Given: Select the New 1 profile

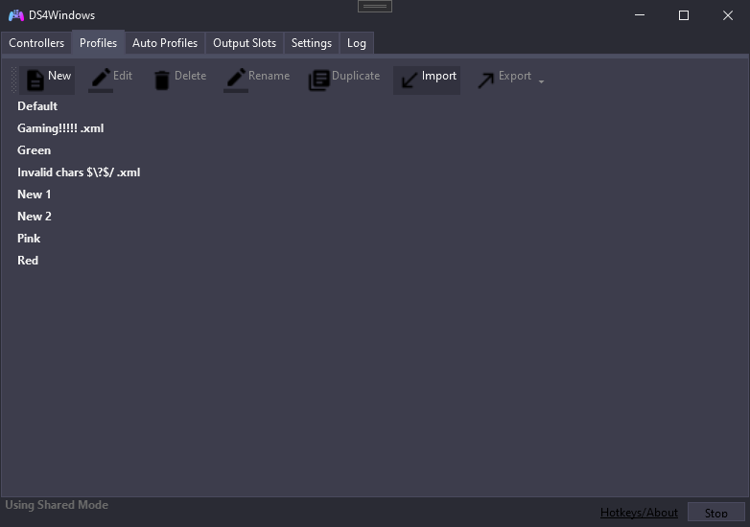Looking at the screenshot, I should click(x=34, y=194).
